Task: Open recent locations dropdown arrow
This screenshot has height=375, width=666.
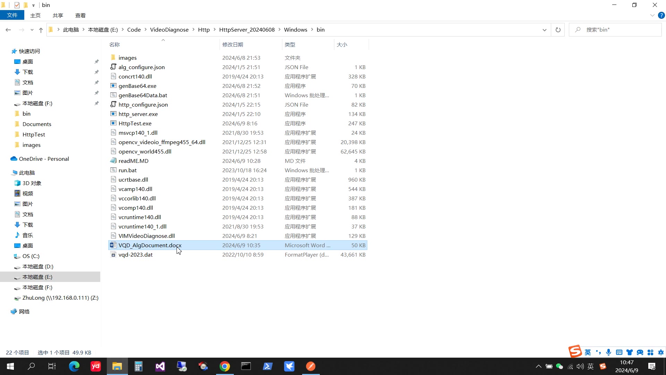Action: pos(32,30)
